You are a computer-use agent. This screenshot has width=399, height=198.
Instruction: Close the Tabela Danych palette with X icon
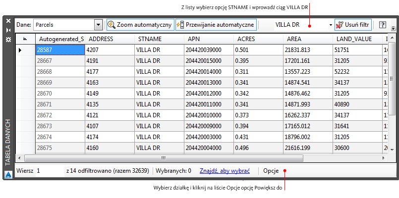(x=8, y=21)
